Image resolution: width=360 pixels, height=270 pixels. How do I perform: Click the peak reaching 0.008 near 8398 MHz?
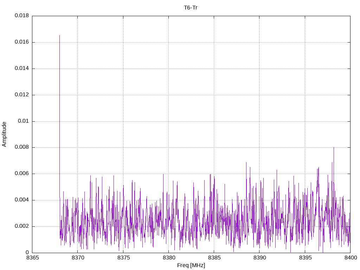click(x=334, y=148)
